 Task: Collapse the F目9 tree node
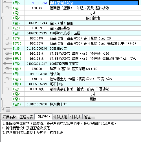click(5, 64)
